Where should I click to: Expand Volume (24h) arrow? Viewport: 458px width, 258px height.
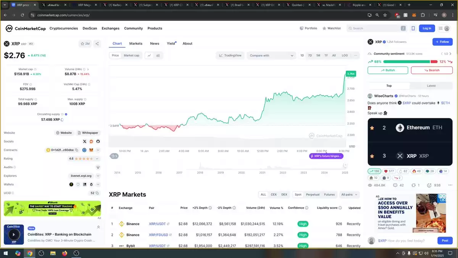click(x=88, y=69)
